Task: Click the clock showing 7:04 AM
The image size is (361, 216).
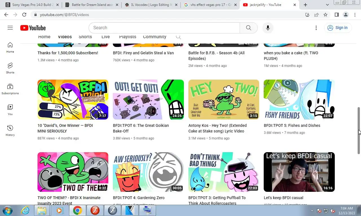Action: [347, 208]
